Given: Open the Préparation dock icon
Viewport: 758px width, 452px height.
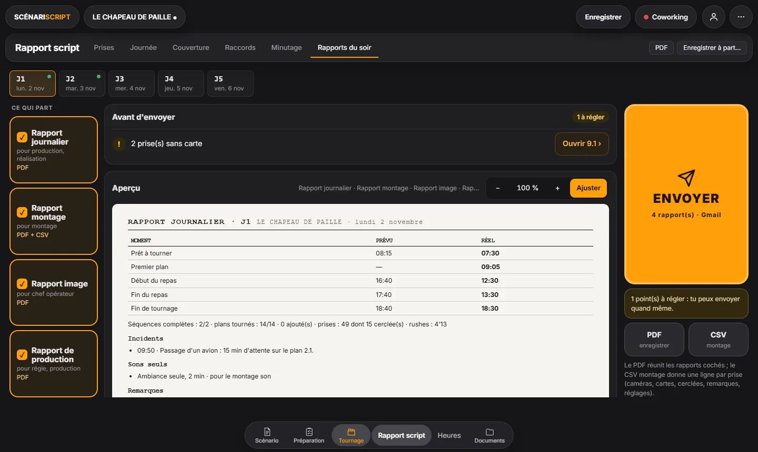Looking at the screenshot, I should (309, 435).
